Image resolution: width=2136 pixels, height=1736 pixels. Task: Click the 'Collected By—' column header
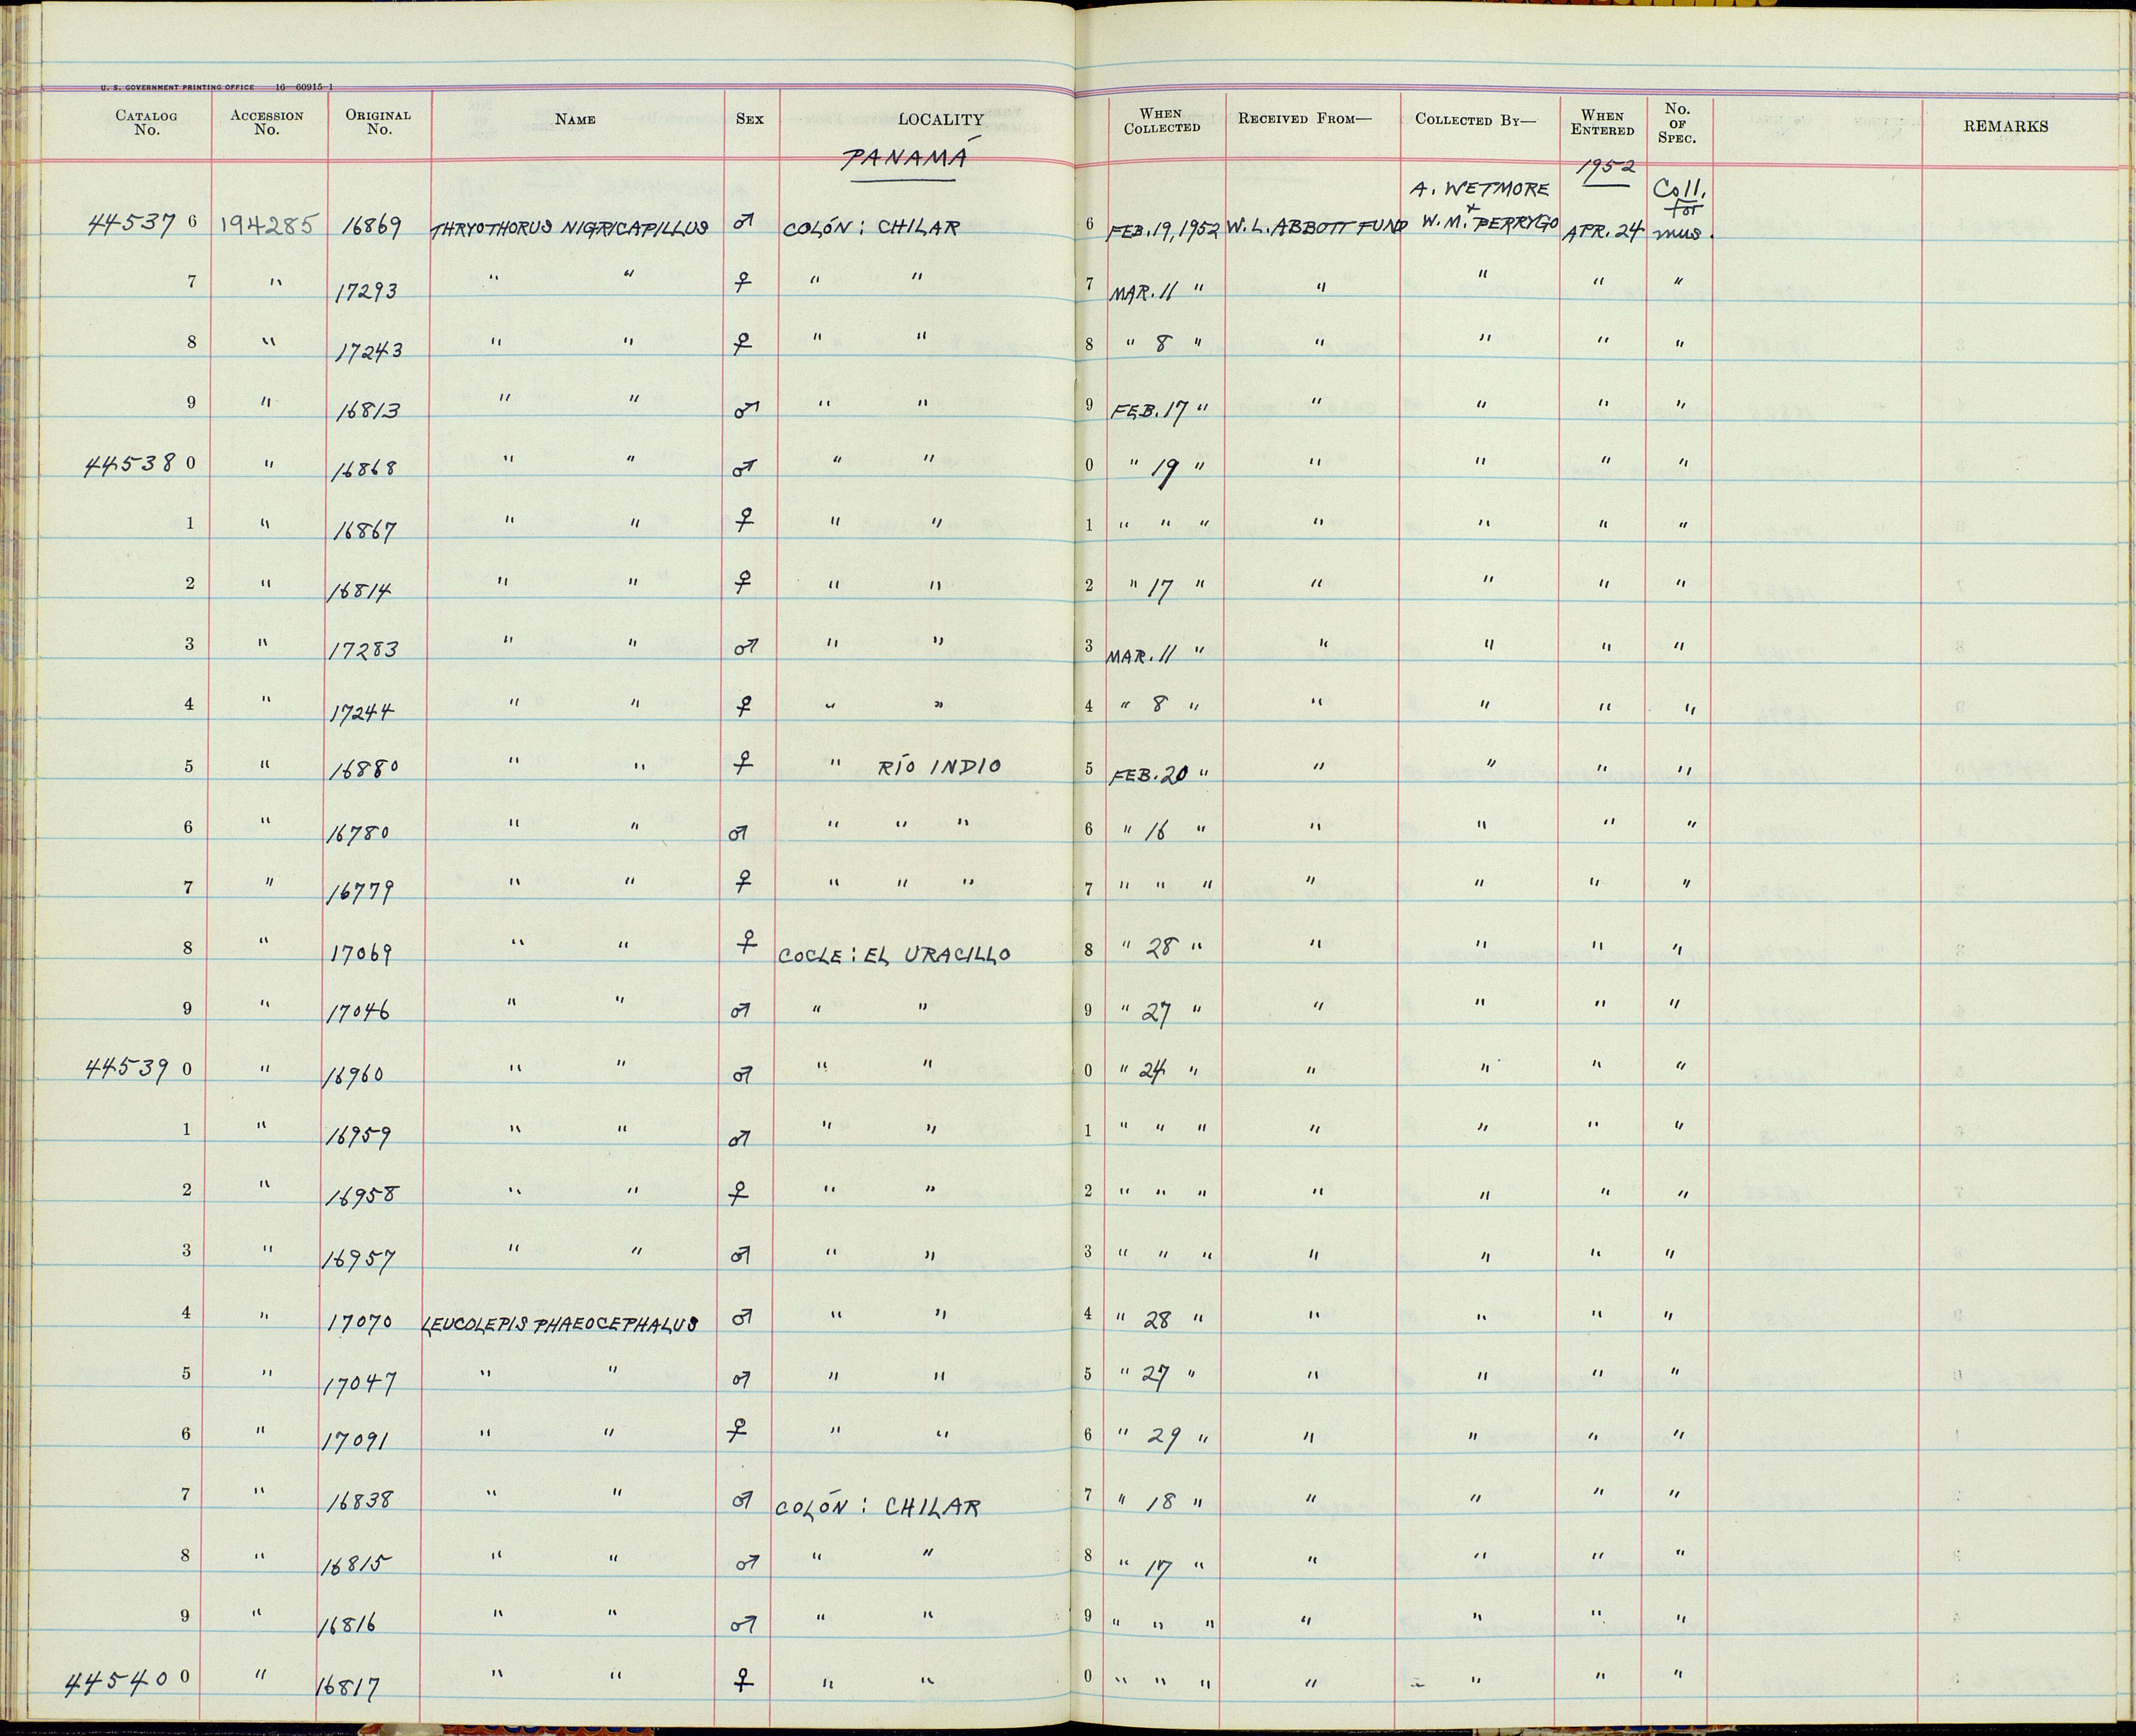point(1475,119)
